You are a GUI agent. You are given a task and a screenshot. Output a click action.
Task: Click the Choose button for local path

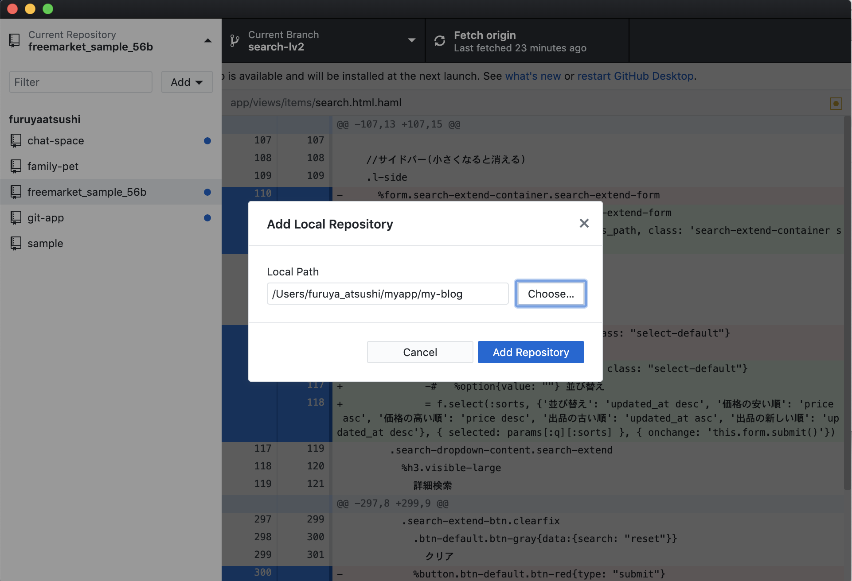click(550, 293)
